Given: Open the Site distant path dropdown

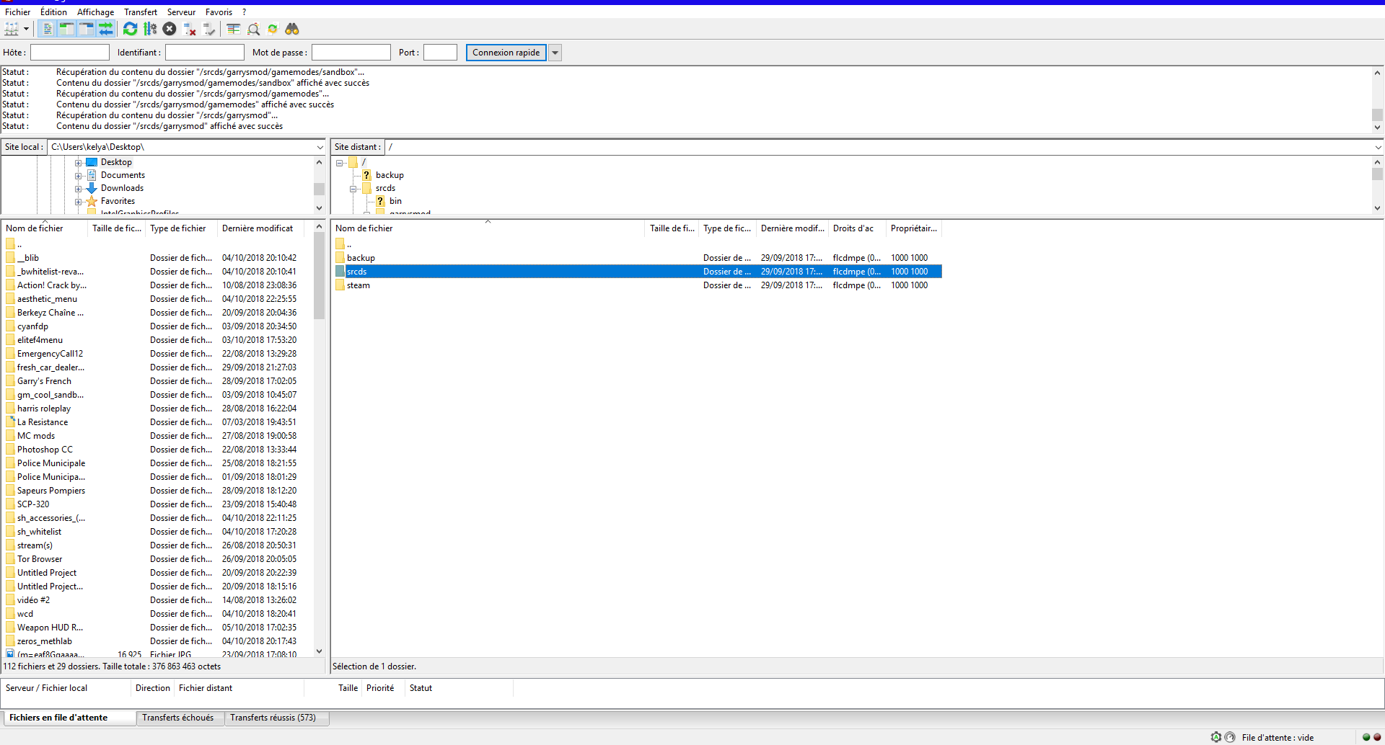Looking at the screenshot, I should [1378, 147].
